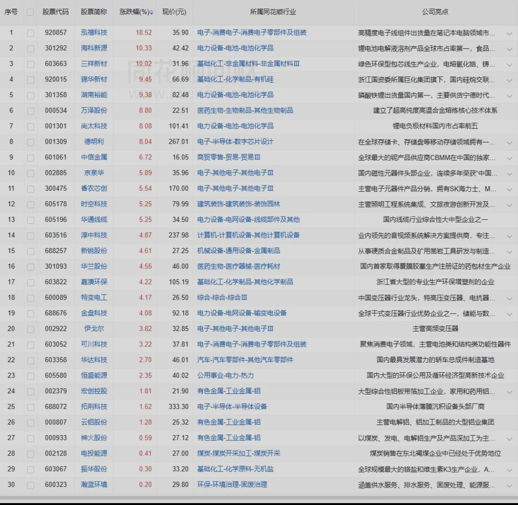The height and width of the screenshot is (505, 518).
Task: Open the 三祥新材 stock name link
Action: [94, 64]
